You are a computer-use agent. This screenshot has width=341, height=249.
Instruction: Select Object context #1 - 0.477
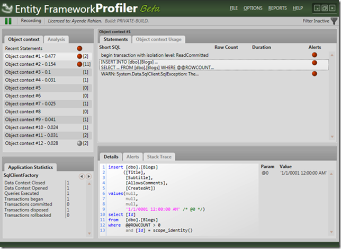(48, 56)
